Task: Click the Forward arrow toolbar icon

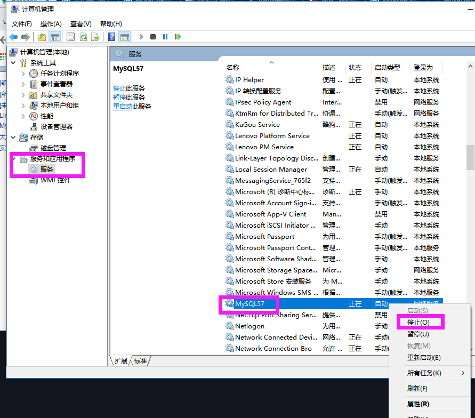Action: [x=26, y=37]
